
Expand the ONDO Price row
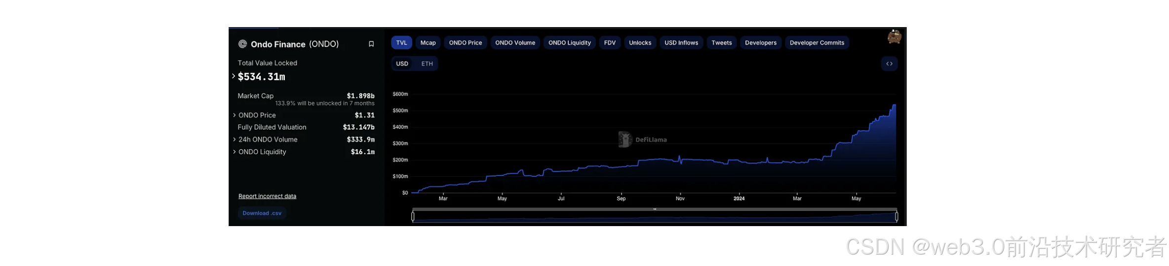[234, 115]
